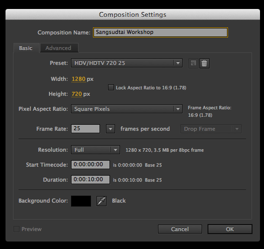Enable Lock Aspect Ratio to 16:9 checkbox
Screen dimensions: 264x249
[x=111, y=87]
